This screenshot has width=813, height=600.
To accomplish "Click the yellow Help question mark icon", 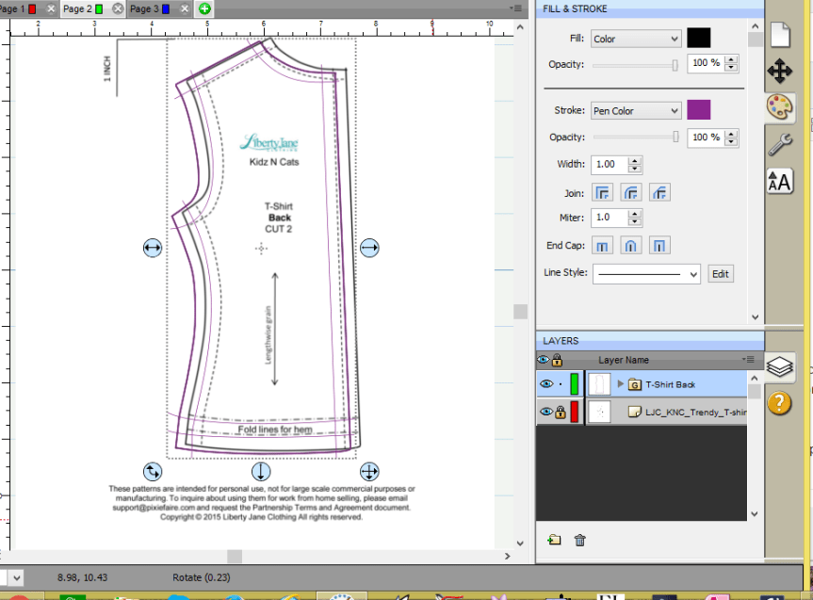I will point(780,403).
